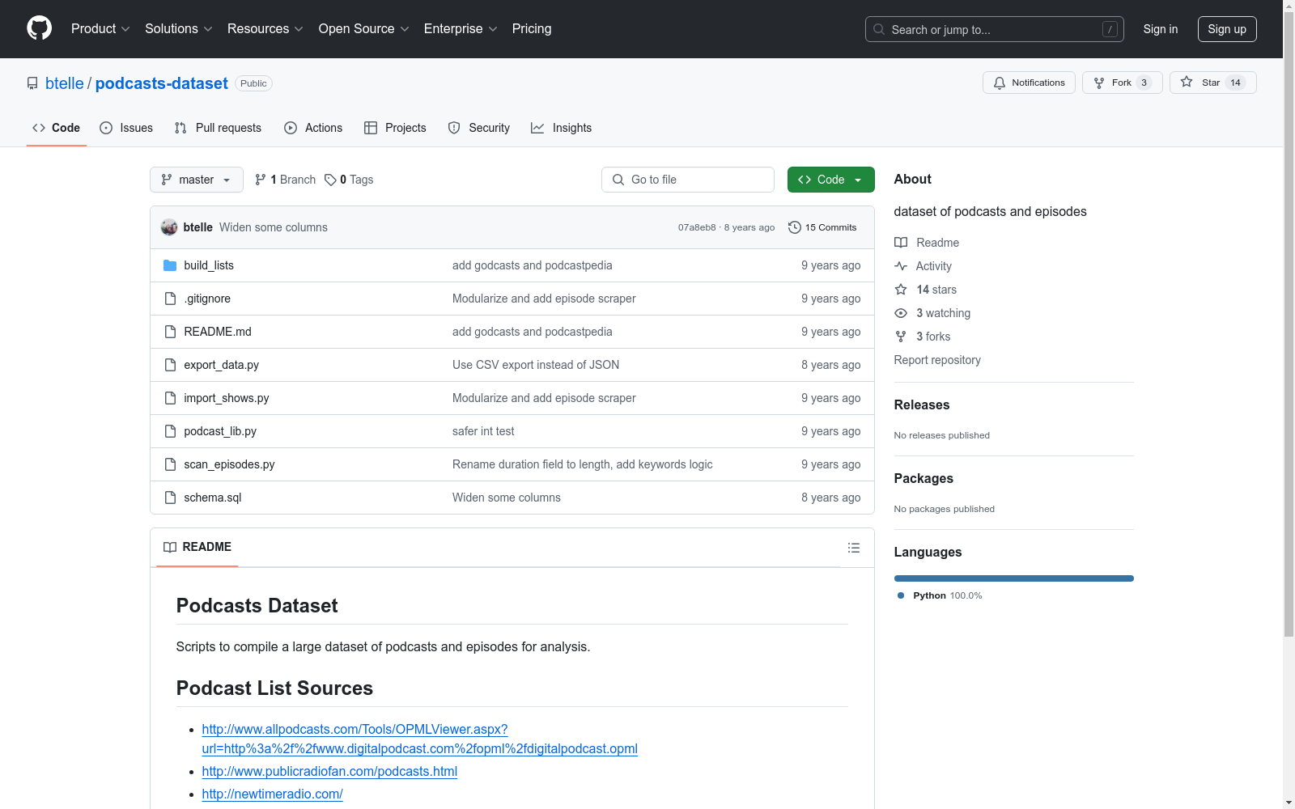Image resolution: width=1295 pixels, height=809 pixels.
Task: Click the page vertical scrollbar
Action: 1289,324
